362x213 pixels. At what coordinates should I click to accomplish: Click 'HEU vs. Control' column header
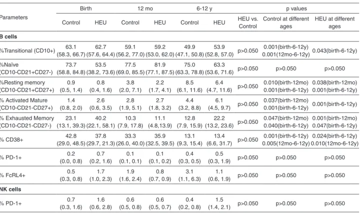(x=248, y=22)
